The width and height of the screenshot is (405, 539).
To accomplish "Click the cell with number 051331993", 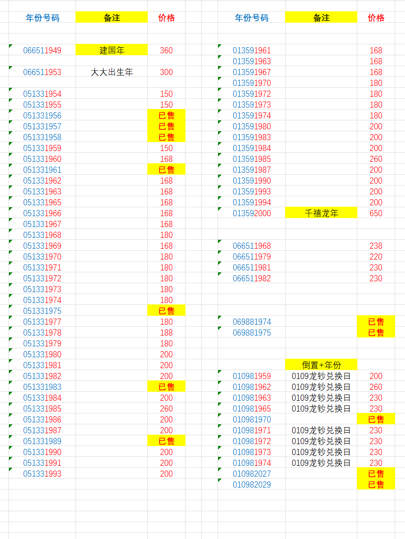I will (x=42, y=474).
